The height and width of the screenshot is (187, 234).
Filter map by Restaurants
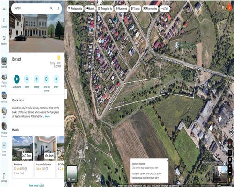75,9
